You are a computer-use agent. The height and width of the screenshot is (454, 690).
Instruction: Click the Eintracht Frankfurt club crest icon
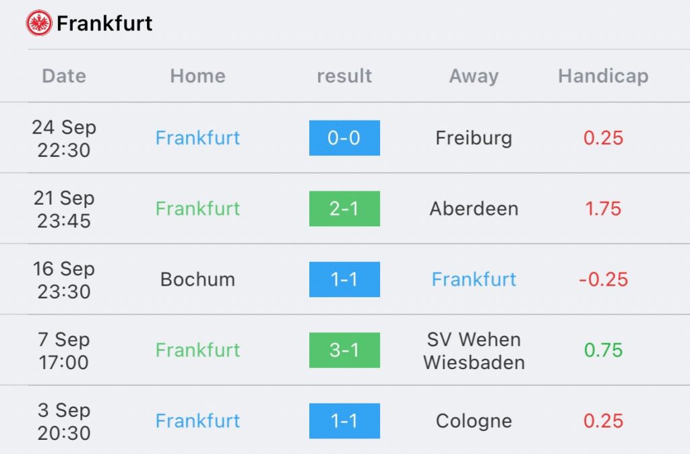[x=39, y=24]
